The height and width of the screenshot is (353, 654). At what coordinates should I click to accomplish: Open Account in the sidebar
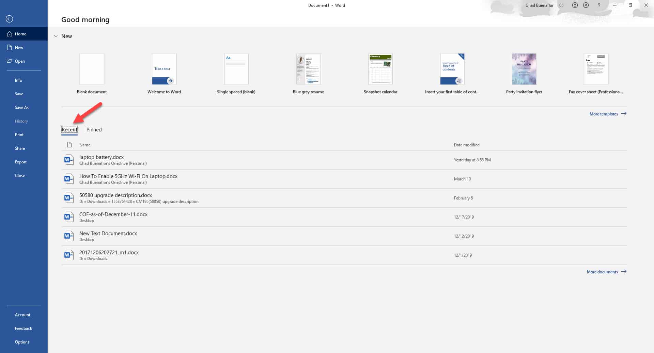pos(22,315)
